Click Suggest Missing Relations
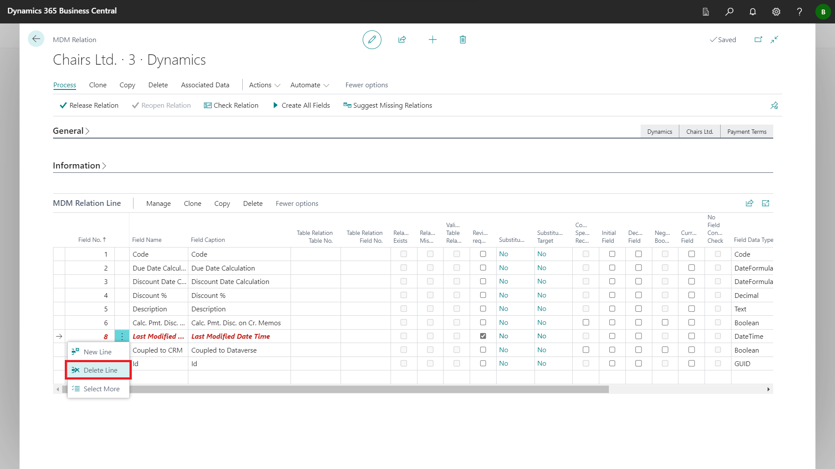The image size is (835, 469). [387, 106]
